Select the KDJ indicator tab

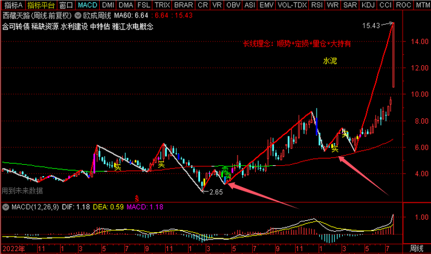pos(368,5)
